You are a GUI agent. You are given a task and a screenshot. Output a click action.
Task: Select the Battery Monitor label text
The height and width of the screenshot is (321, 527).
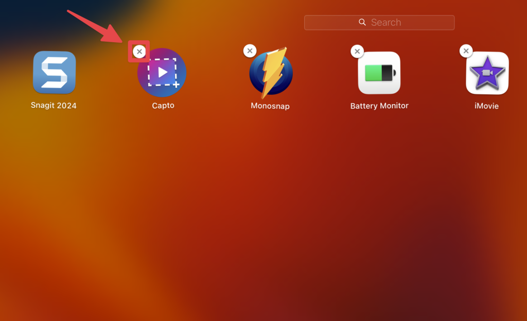point(379,106)
